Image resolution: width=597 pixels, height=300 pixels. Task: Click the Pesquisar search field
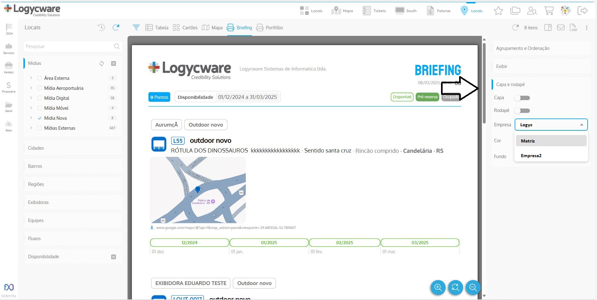coord(69,46)
